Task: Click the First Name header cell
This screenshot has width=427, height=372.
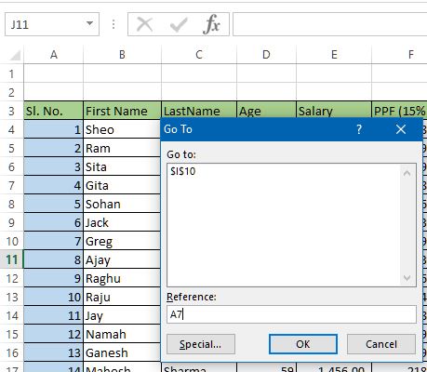Action: 122,111
